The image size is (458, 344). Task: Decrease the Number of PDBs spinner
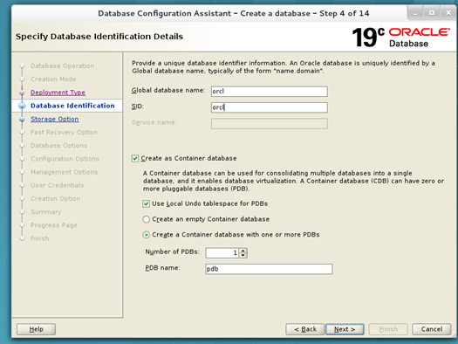243,256
